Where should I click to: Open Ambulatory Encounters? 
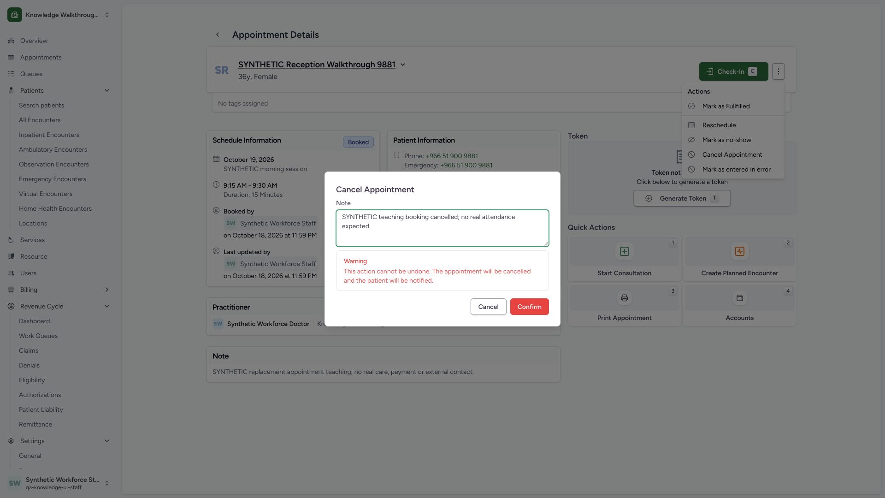[53, 149]
